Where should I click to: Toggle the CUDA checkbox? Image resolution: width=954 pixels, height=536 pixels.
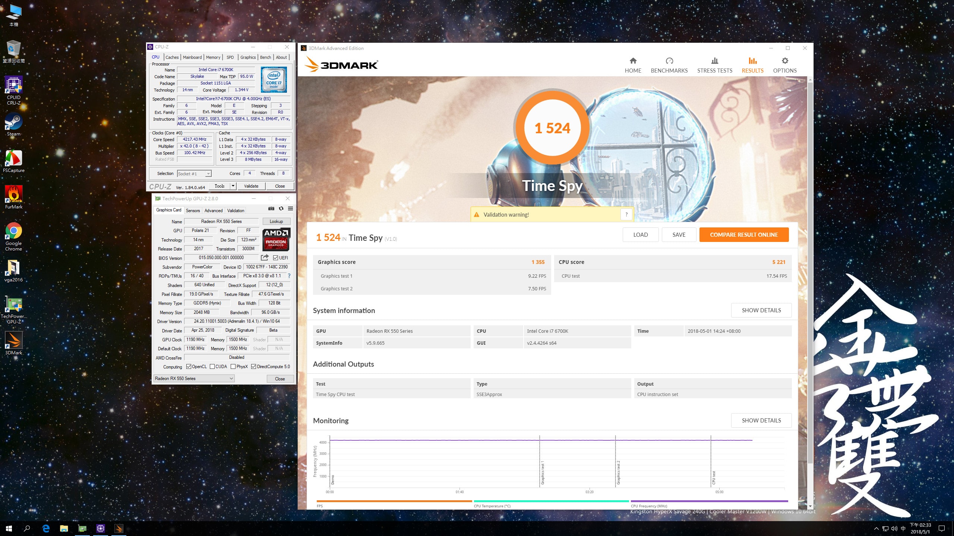(212, 367)
